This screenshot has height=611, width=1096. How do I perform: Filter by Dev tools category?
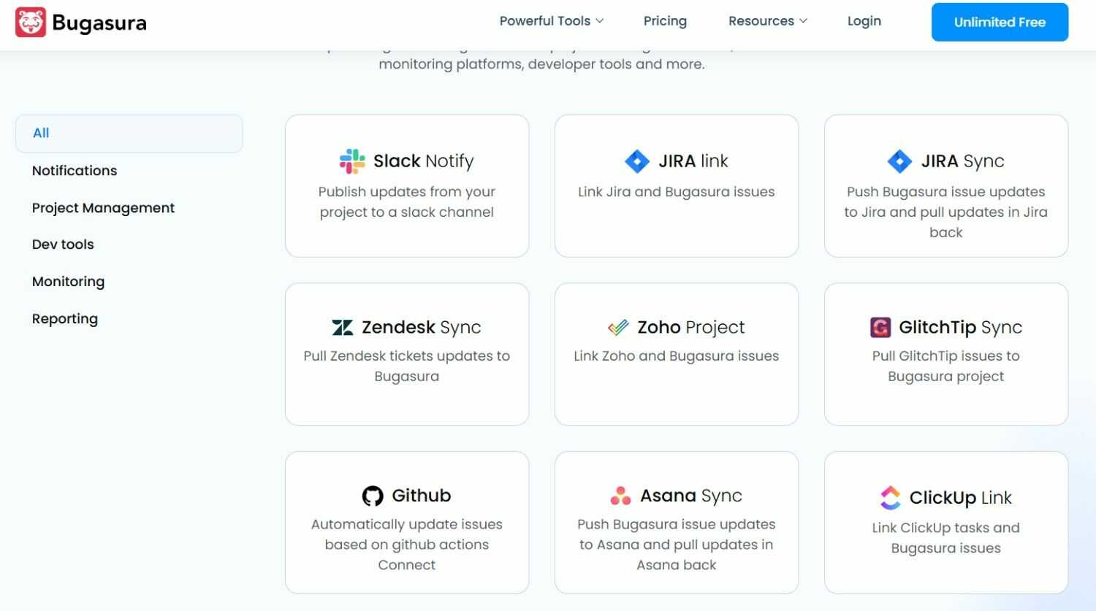point(63,245)
